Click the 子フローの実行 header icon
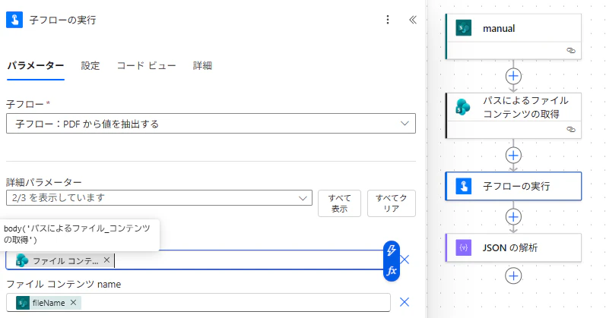This screenshot has width=606, height=318. pyautogui.click(x=14, y=20)
